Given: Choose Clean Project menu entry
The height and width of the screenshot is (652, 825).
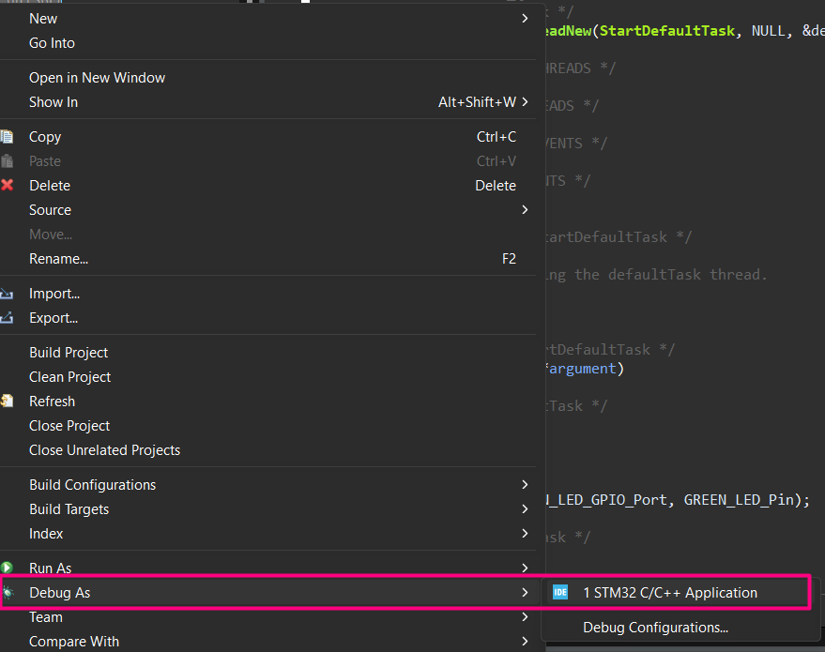Looking at the screenshot, I should pos(70,377).
